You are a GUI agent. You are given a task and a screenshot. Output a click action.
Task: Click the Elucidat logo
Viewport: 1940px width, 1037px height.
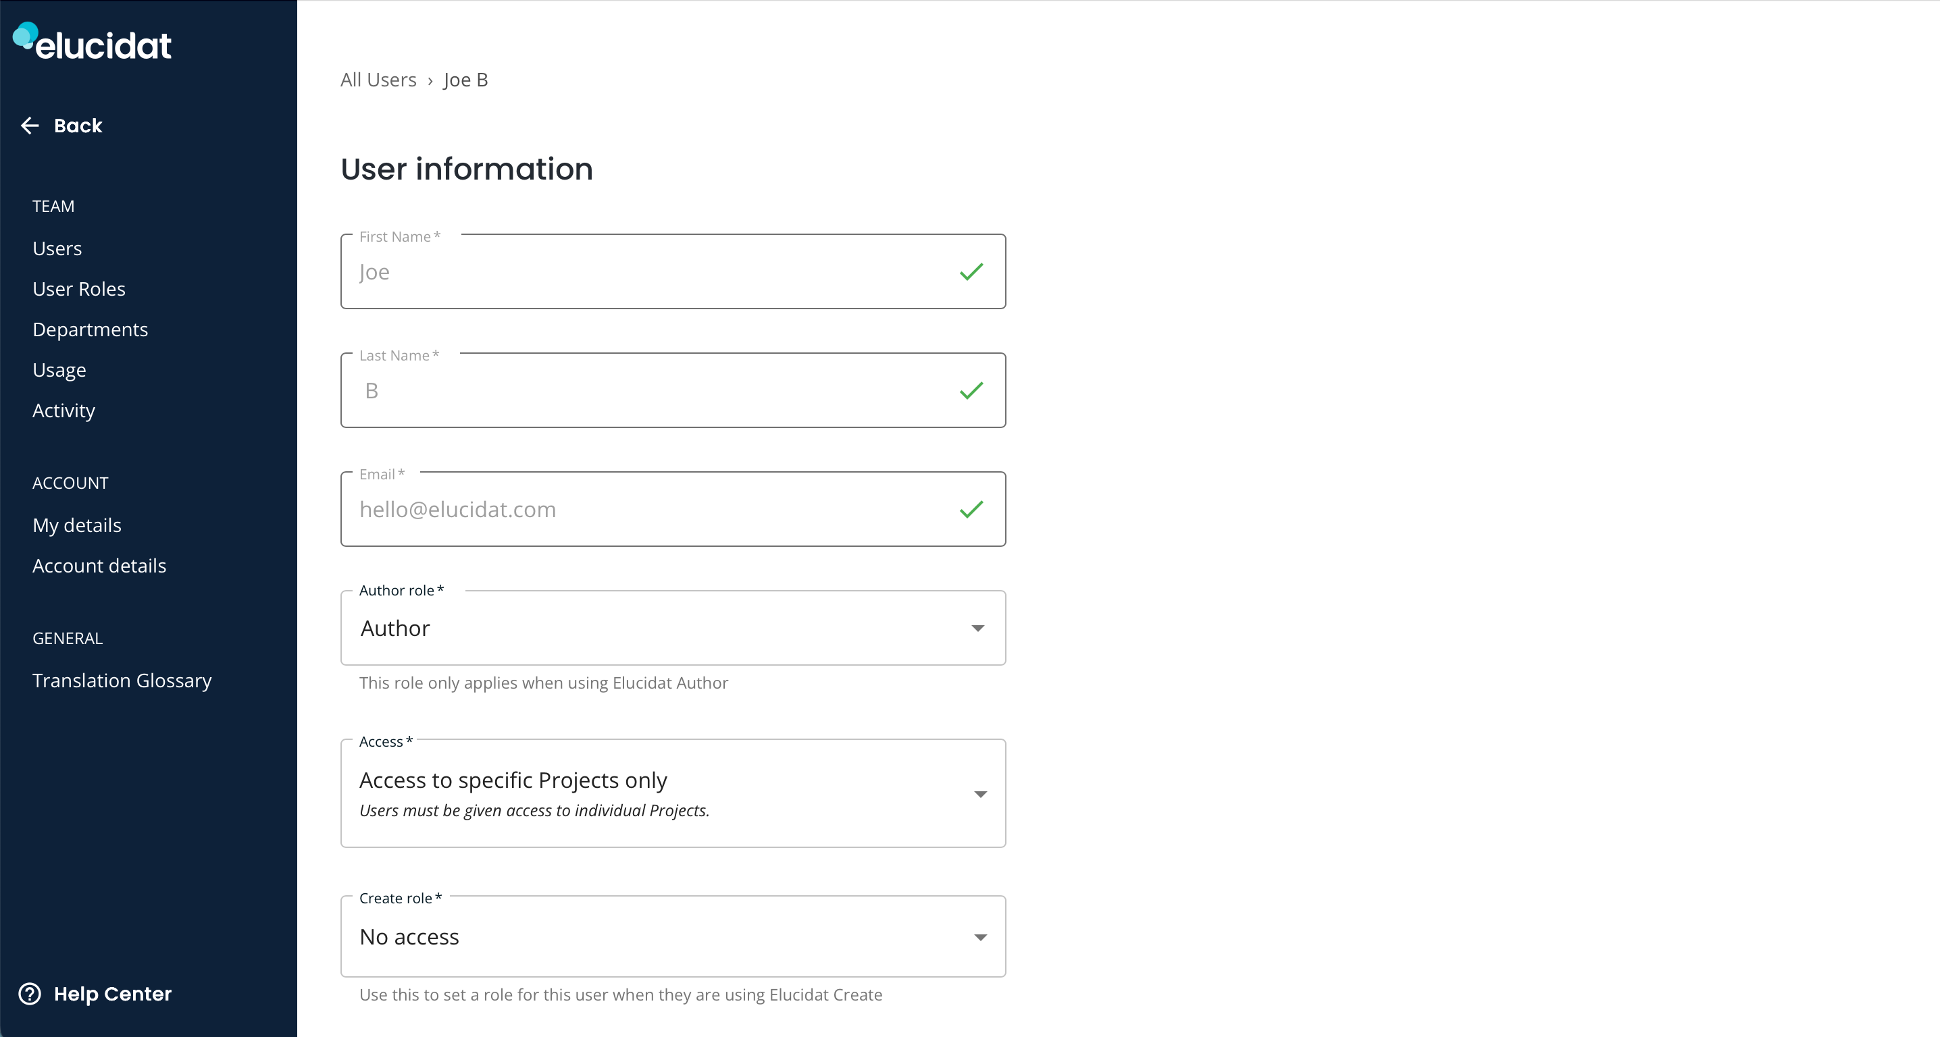(92, 42)
